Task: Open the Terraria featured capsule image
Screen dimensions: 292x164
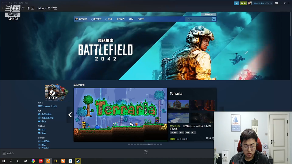Action: click(120, 115)
